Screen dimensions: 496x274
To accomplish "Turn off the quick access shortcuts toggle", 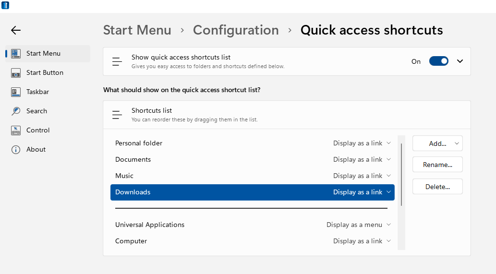I will [438, 61].
